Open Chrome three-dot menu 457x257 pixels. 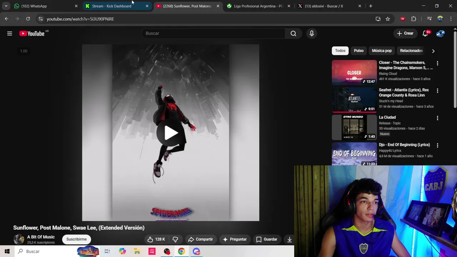tap(451, 19)
